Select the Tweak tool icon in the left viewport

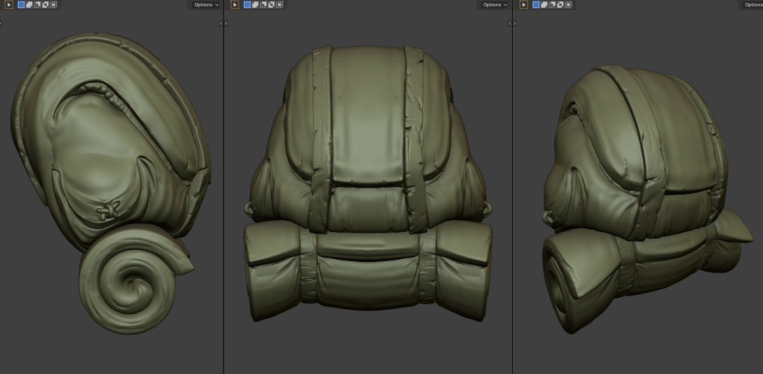tap(9, 4)
